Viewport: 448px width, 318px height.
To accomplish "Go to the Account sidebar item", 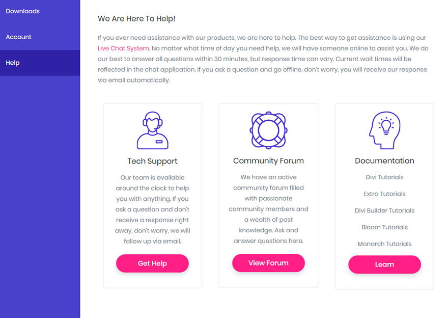I will click(x=18, y=37).
